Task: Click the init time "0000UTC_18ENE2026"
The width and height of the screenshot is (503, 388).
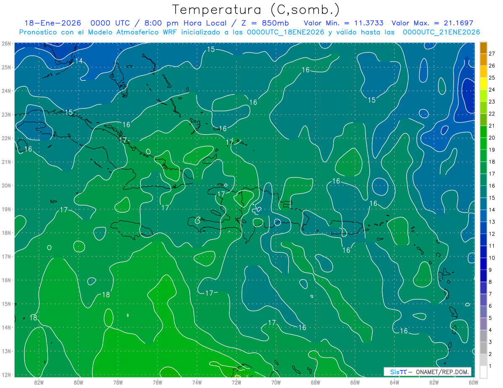Action: (x=285, y=32)
